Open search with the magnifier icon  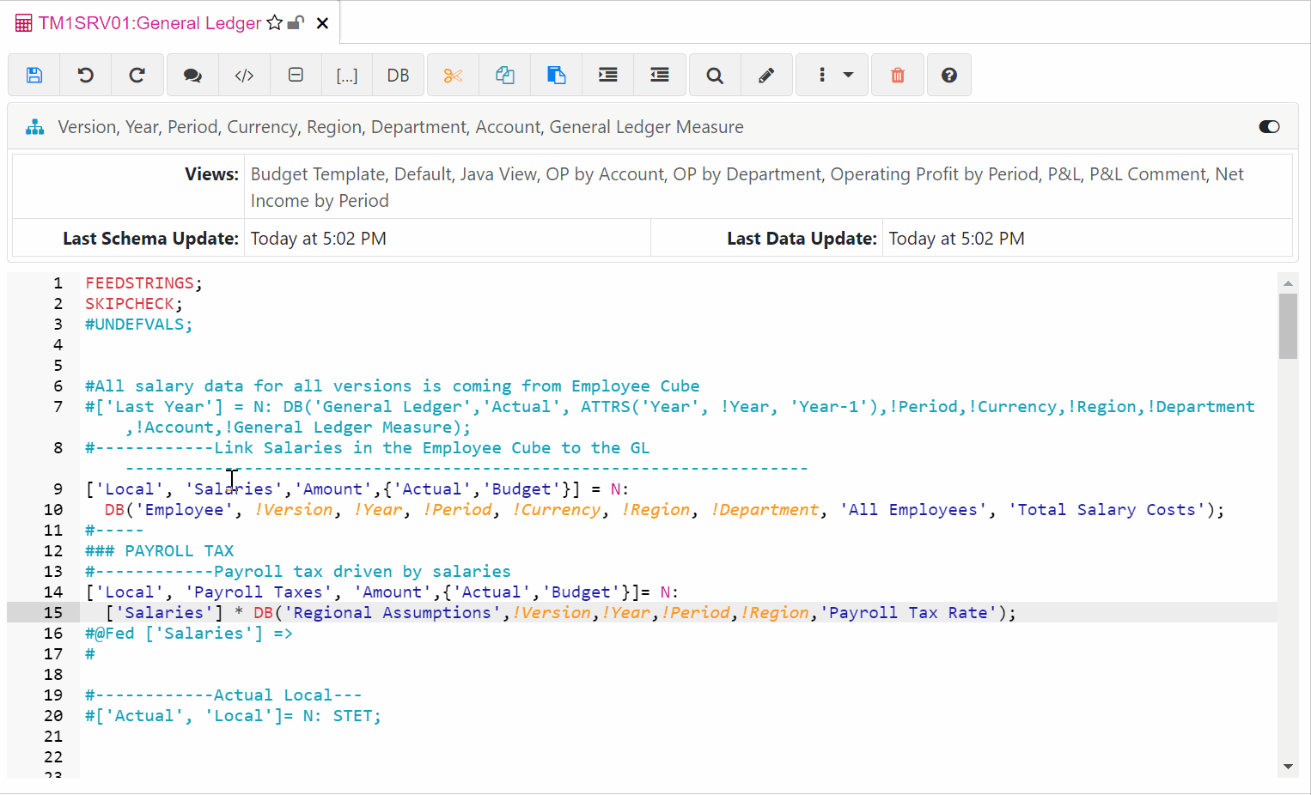click(x=714, y=75)
